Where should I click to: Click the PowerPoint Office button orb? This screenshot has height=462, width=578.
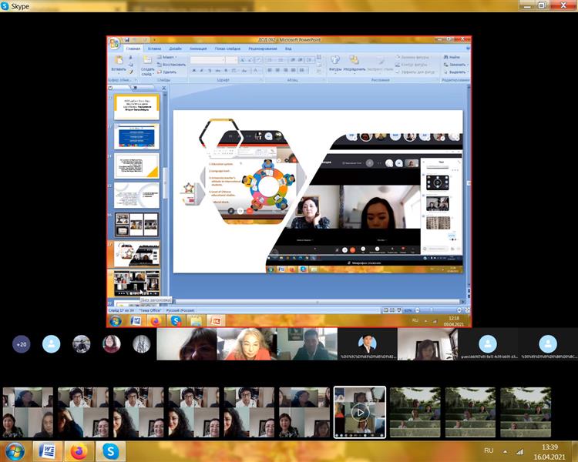[114, 42]
